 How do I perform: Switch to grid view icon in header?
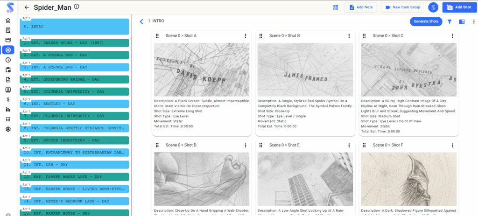(336, 7)
